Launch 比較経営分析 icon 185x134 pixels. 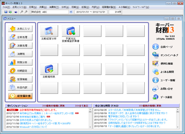coord(49,31)
